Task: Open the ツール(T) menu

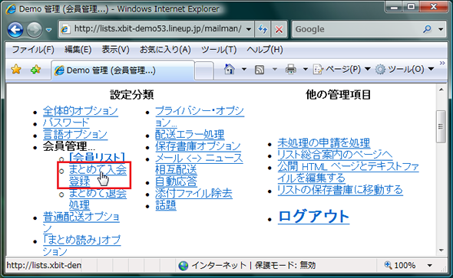Action: point(219,50)
